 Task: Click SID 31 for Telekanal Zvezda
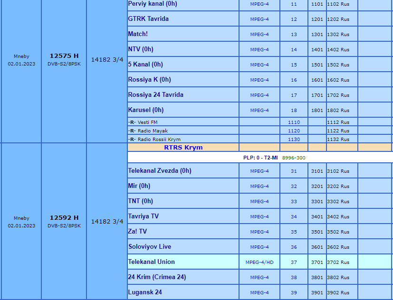(294, 171)
